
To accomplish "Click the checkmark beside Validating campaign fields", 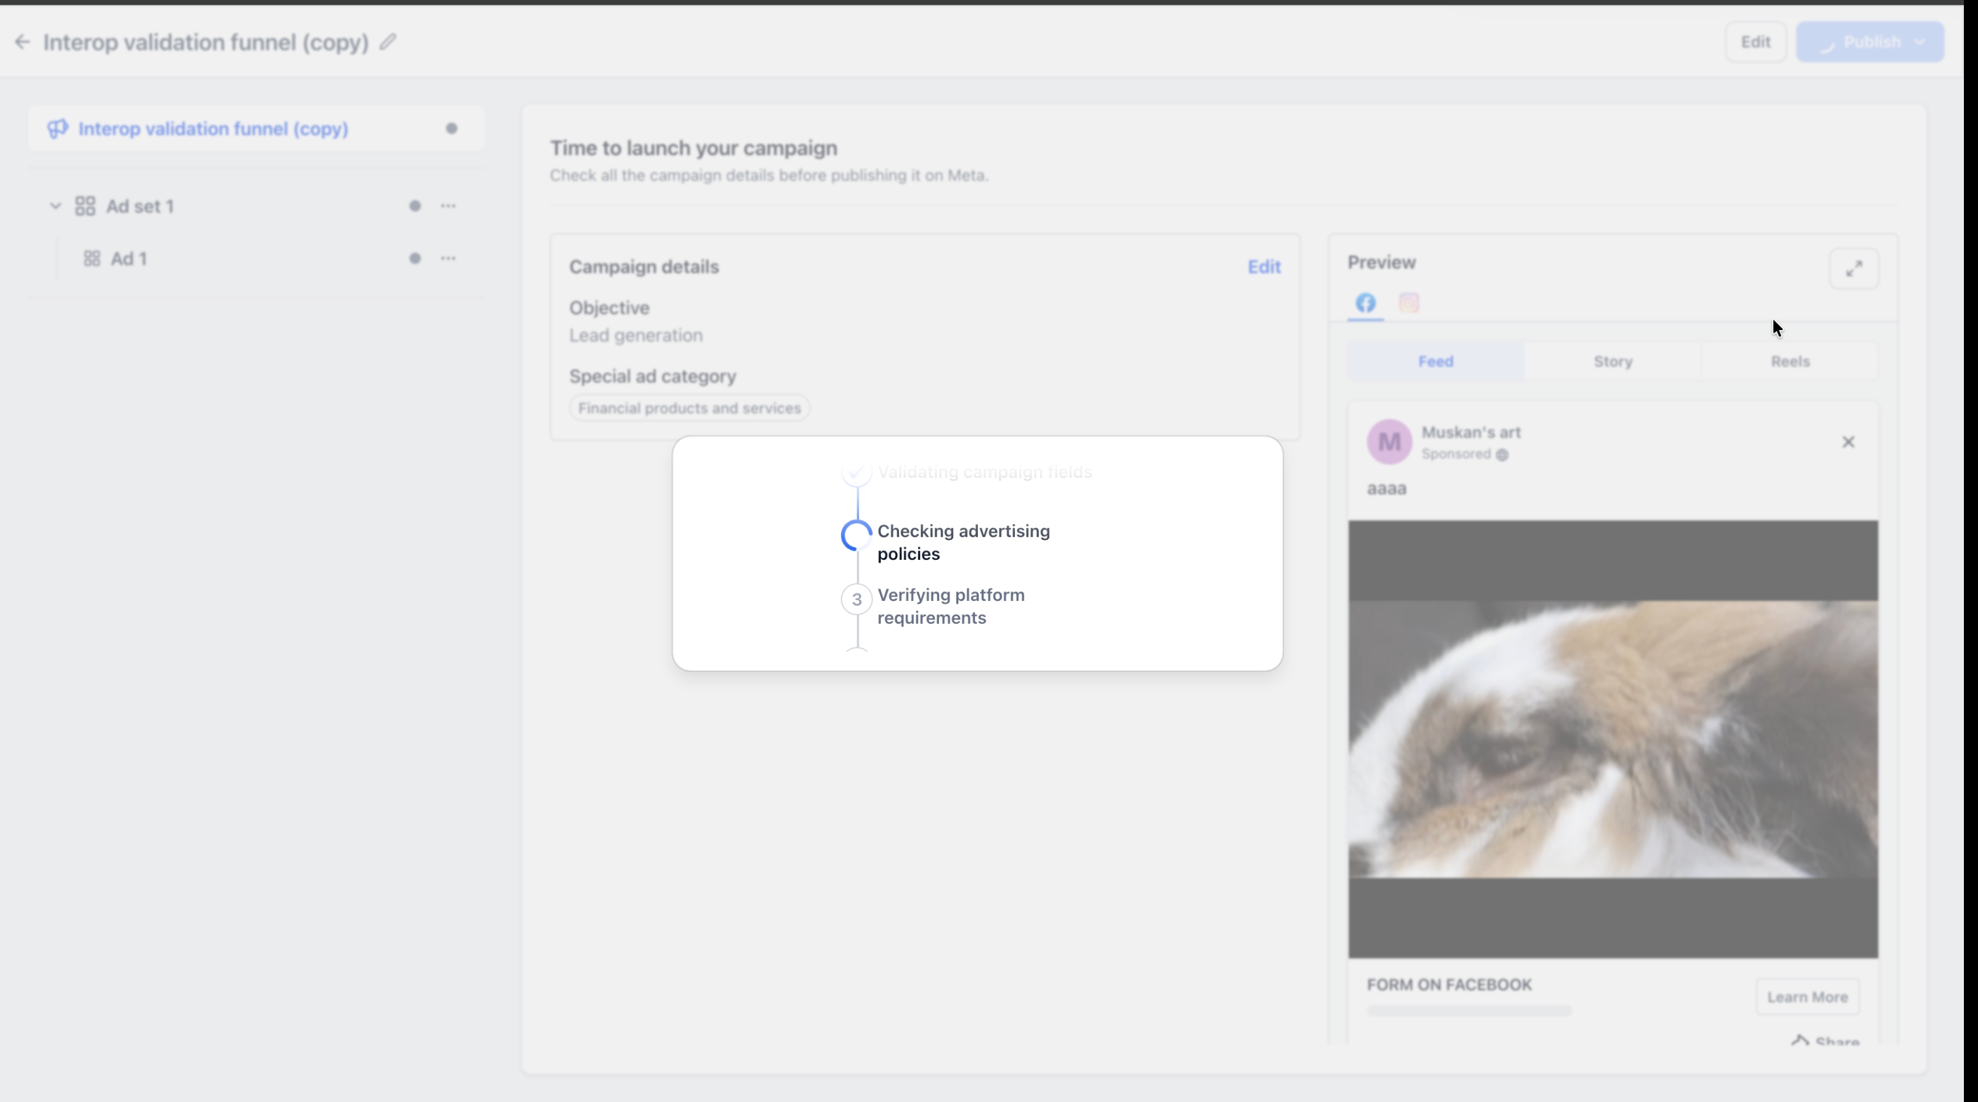I will coord(856,471).
